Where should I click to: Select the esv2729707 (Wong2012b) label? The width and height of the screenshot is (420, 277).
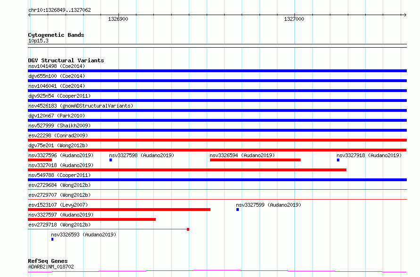pos(59,195)
